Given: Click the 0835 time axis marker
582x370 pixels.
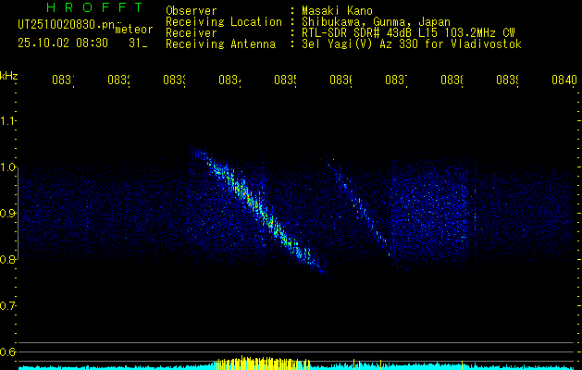Looking at the screenshot, I should point(285,80).
